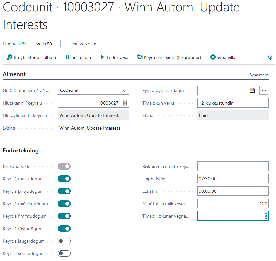Click the Keyra einu sinni (forgrunnur) icon
The height and width of the screenshot is (261, 276).
click(140, 57)
